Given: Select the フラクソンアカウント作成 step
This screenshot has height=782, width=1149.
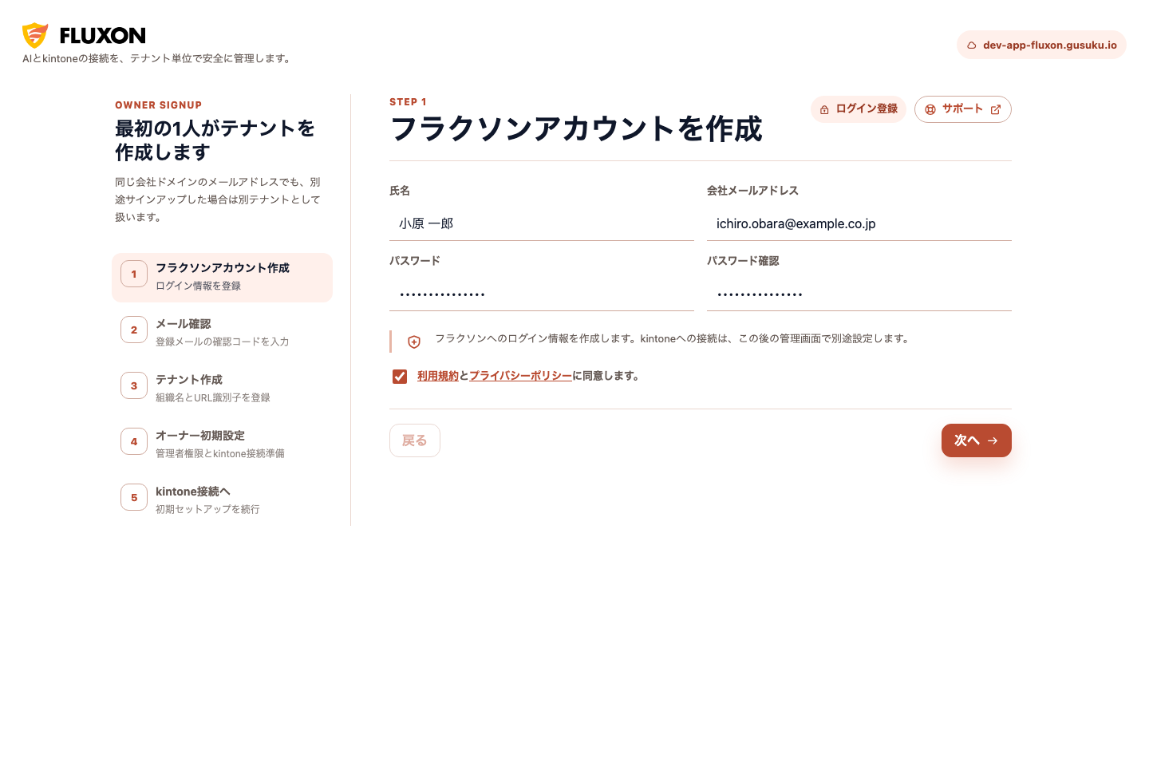Looking at the screenshot, I should pyautogui.click(x=222, y=278).
